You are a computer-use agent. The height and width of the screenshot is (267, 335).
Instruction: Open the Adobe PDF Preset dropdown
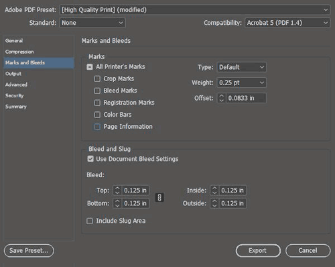[194, 10]
